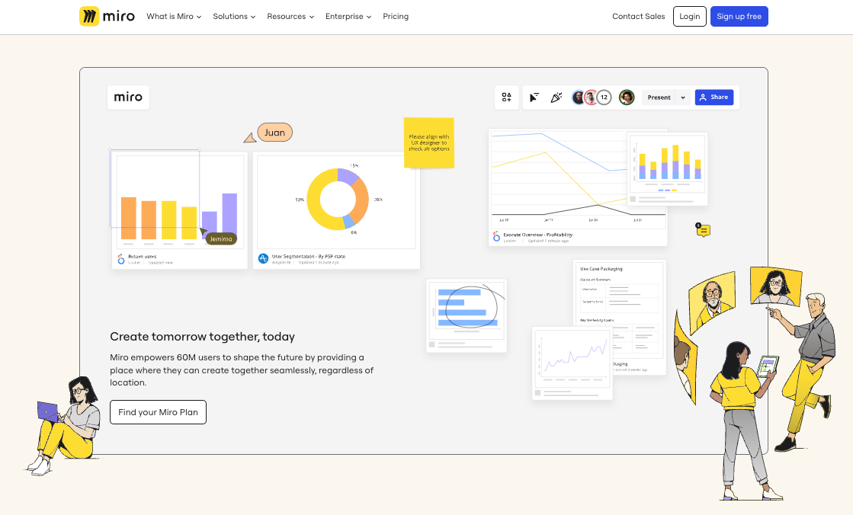The height and width of the screenshot is (515, 853).
Task: Click the +12 collaborator counter
Action: tap(604, 97)
